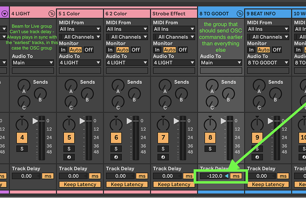Click the group fold icon on 4 LIGHT

tap(51, 14)
